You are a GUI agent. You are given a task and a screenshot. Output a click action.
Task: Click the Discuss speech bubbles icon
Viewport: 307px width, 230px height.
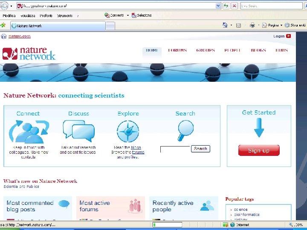pos(79,131)
